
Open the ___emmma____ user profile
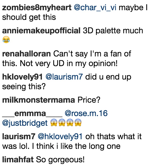[32, 114]
